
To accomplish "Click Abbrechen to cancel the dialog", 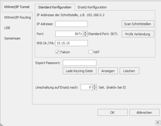I will pyautogui.click(x=144, y=112).
